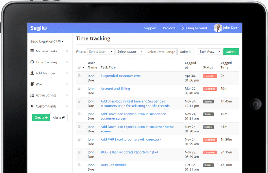Check the Suspended customer cron row checkbox
Image resolution: width=268 pixels, height=173 pixels.
coord(79,76)
